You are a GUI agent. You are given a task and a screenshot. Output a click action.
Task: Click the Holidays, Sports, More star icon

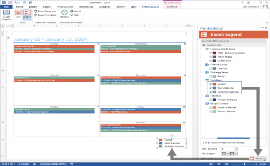207,49
